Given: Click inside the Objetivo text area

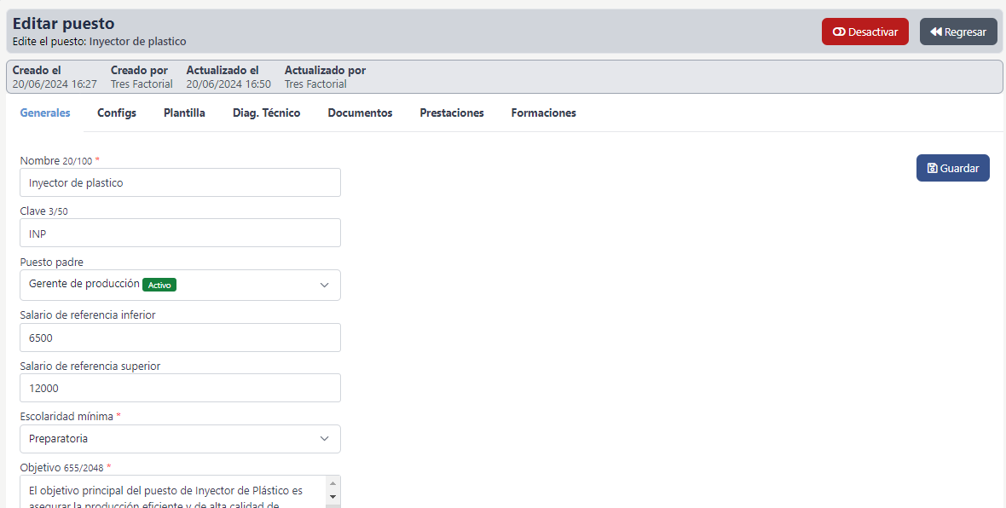Looking at the screenshot, I should [171, 493].
